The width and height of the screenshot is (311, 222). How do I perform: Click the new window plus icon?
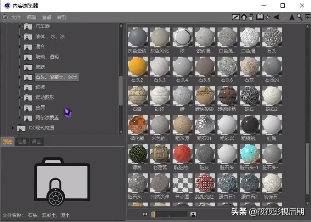tap(308, 17)
